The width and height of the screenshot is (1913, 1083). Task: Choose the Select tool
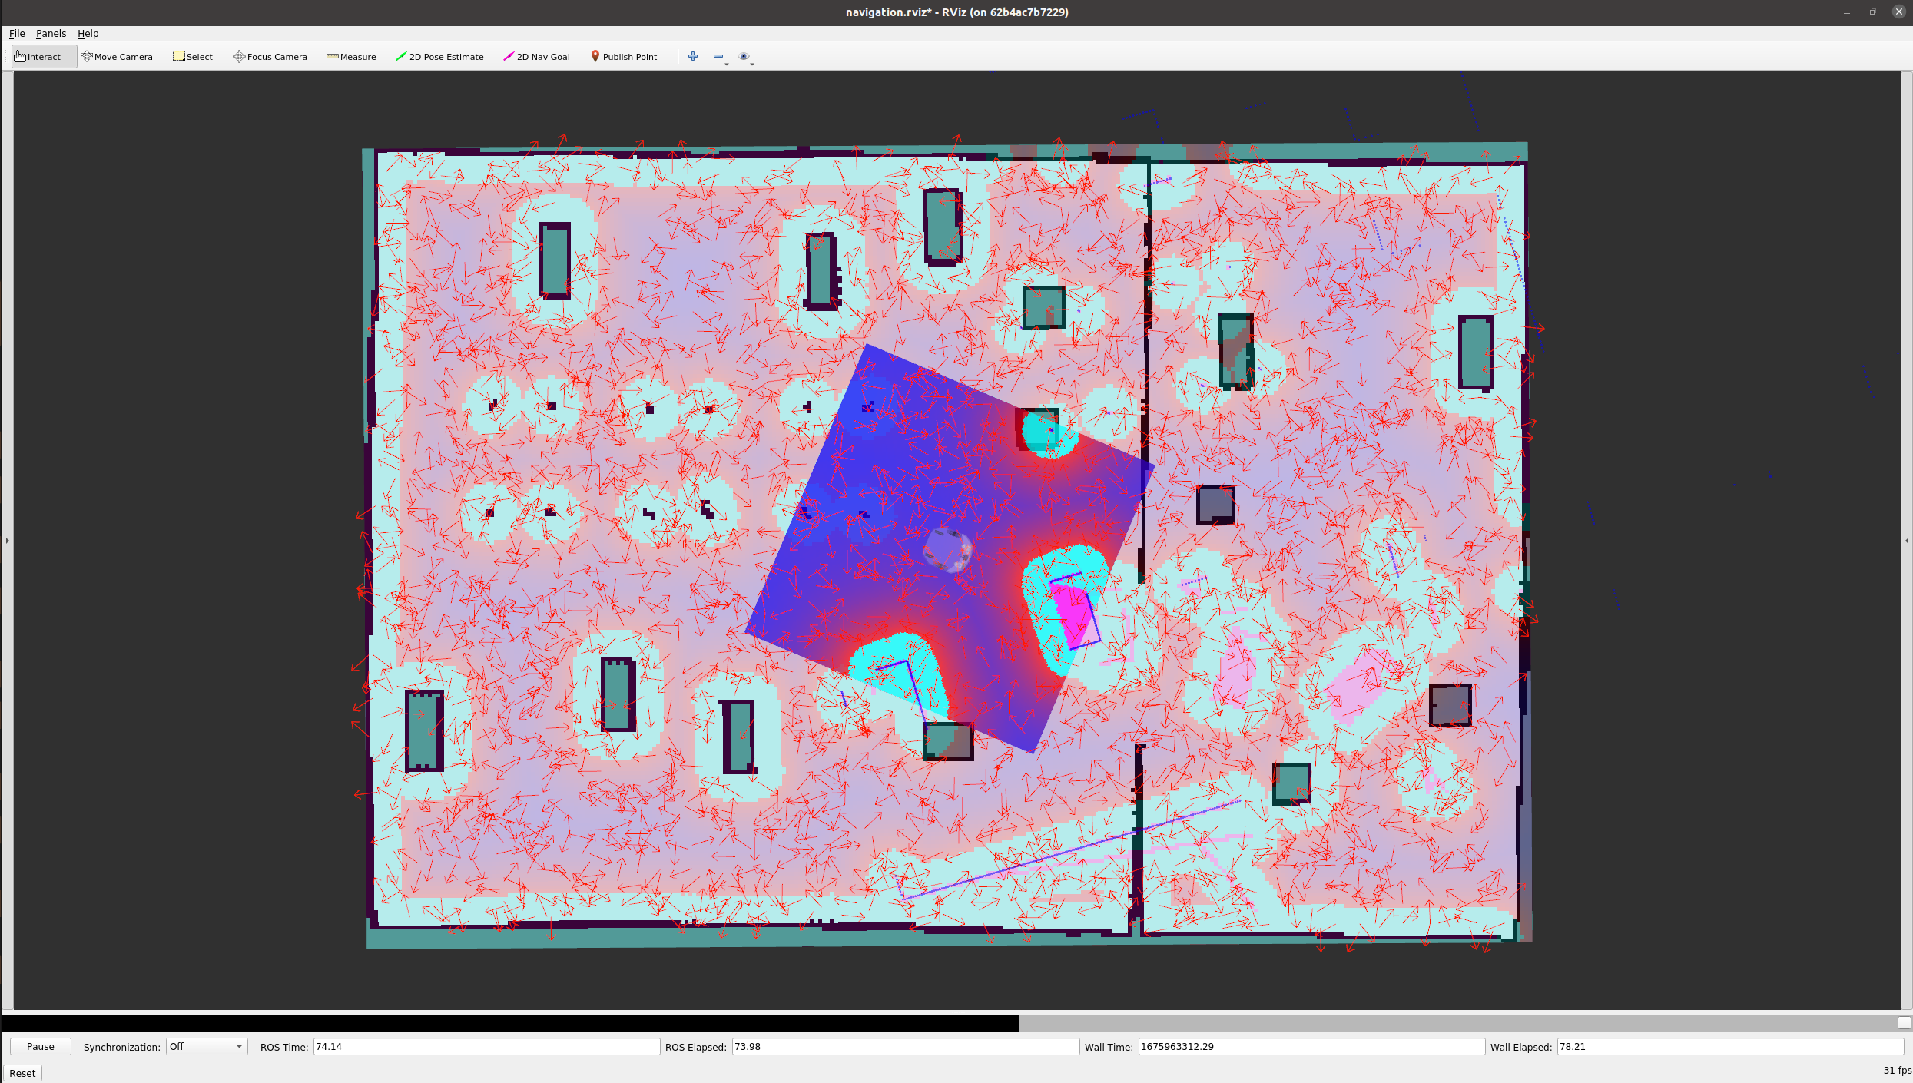(193, 57)
